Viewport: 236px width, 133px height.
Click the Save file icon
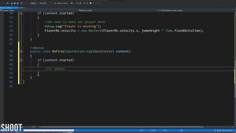15,3
